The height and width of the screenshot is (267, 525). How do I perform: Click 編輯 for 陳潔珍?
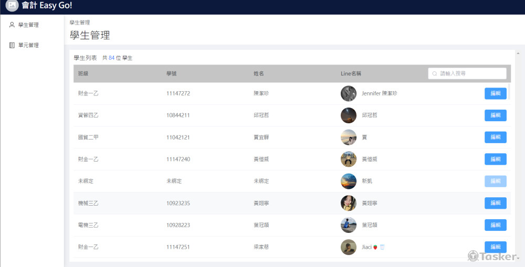(x=495, y=94)
